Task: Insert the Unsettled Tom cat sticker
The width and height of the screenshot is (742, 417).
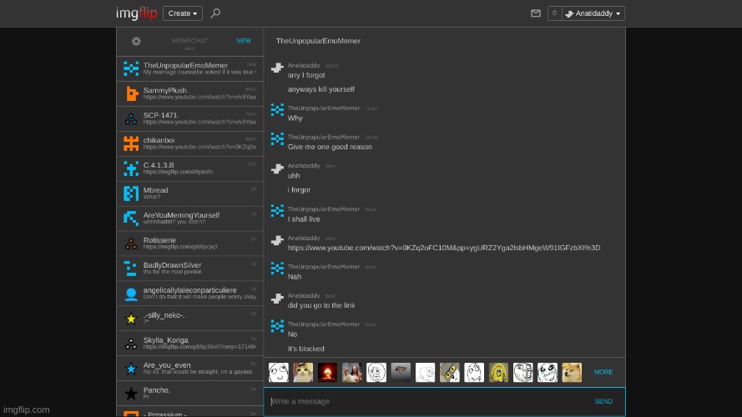Action: tap(450, 373)
